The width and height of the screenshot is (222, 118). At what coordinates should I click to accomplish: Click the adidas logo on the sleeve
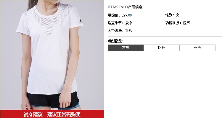(x=81, y=21)
